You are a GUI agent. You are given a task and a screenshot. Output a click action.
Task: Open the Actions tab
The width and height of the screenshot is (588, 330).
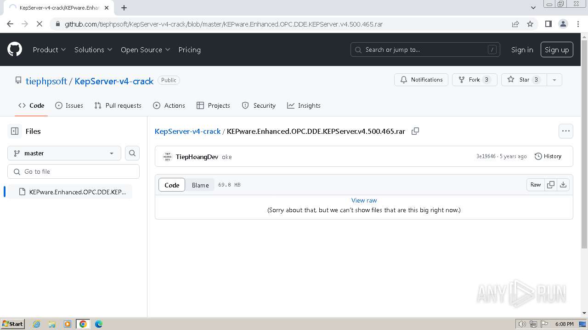[169, 105]
